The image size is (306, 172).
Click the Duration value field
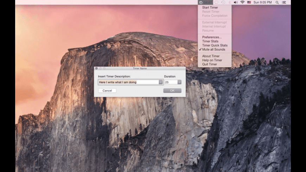(171, 82)
